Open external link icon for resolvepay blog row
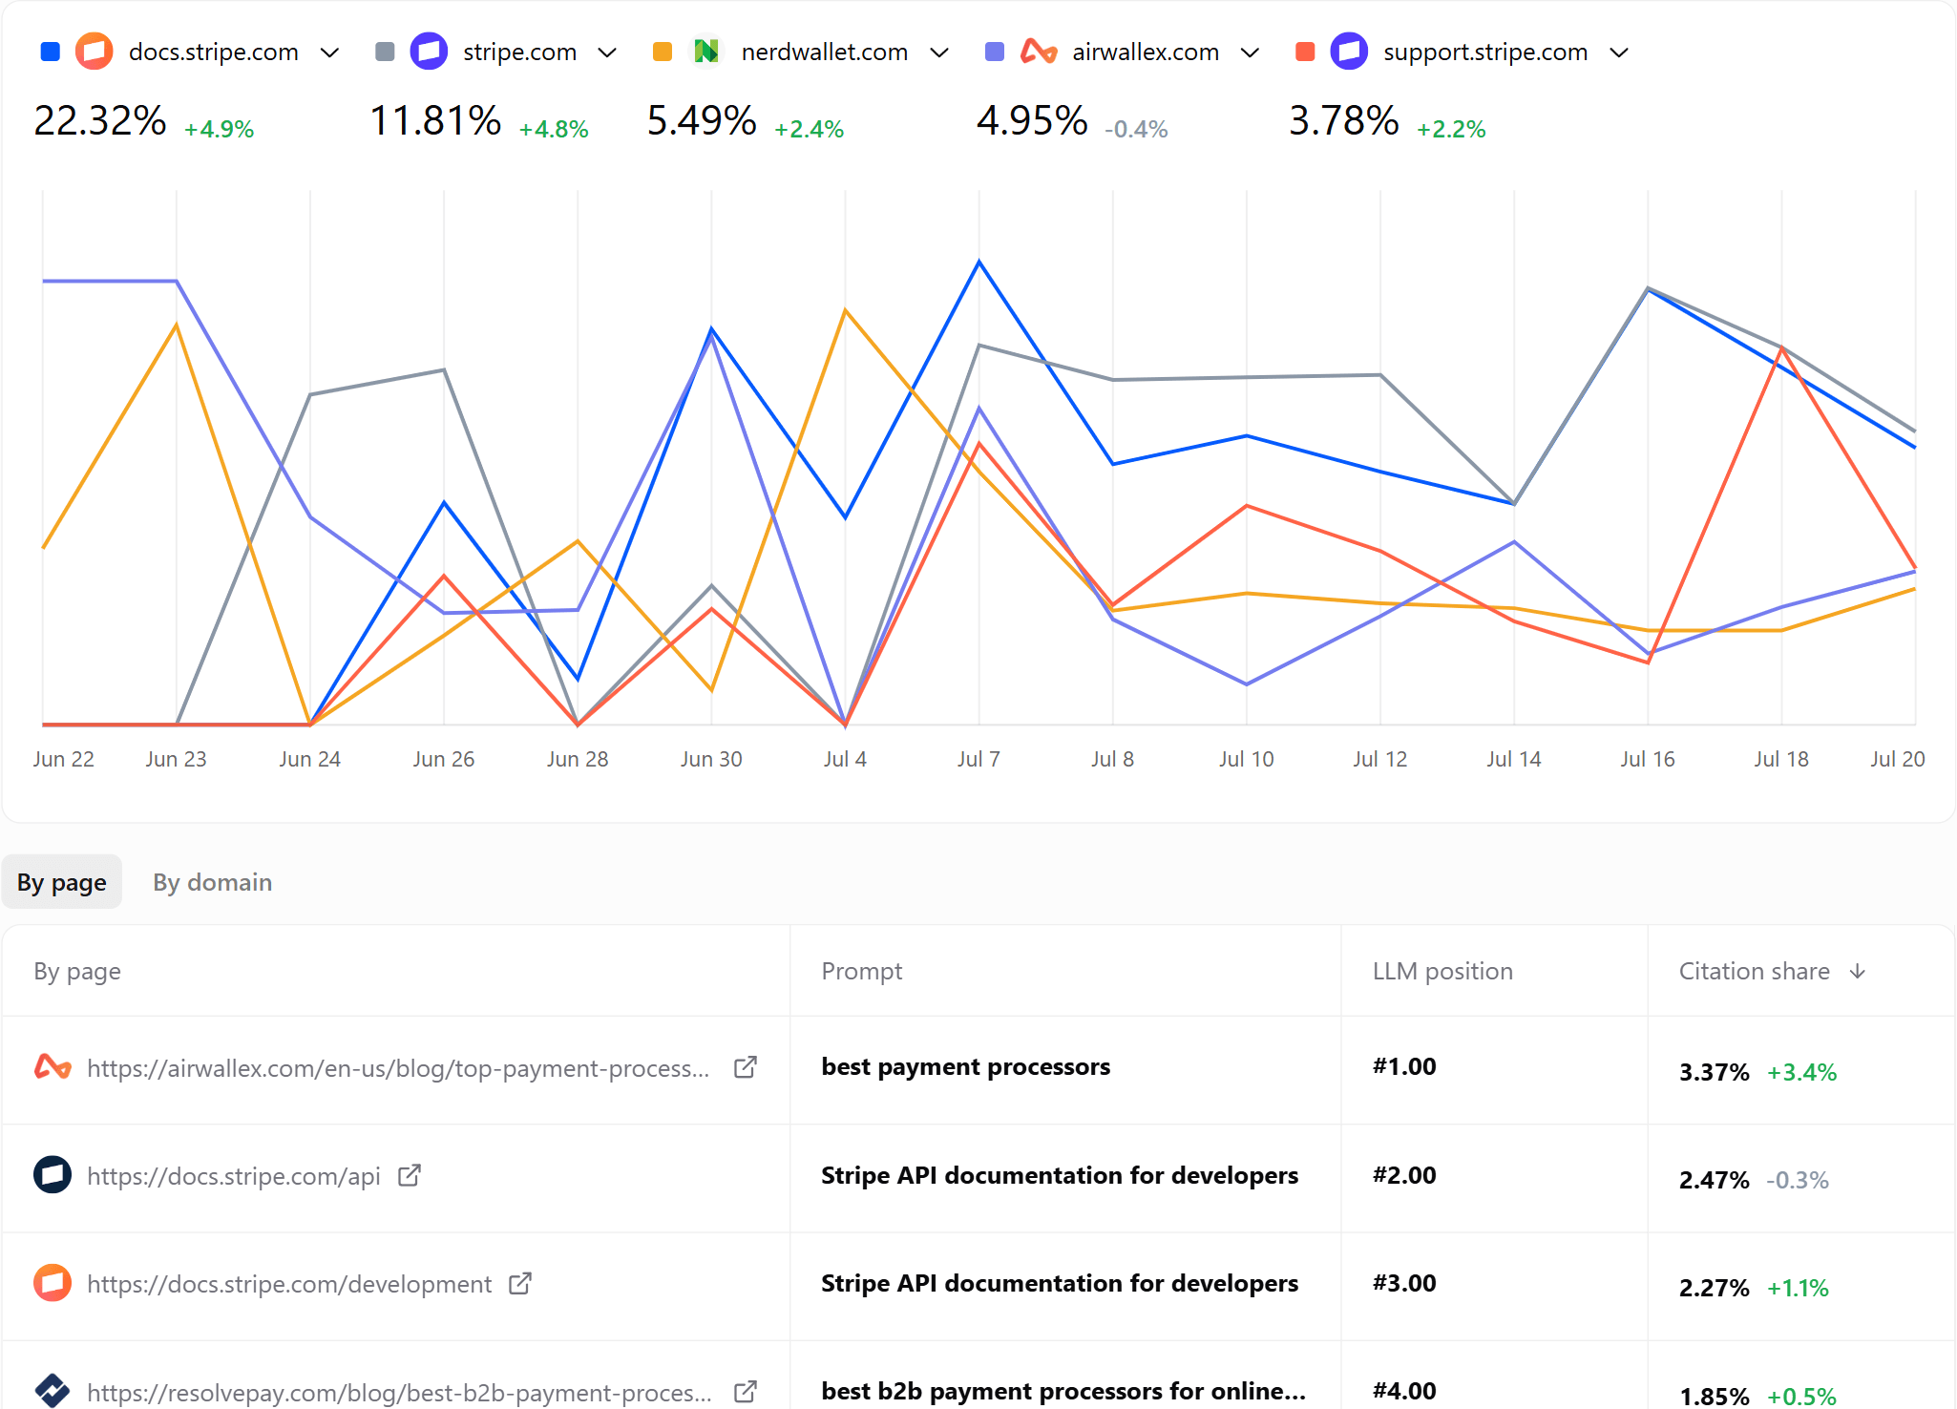 746,1391
